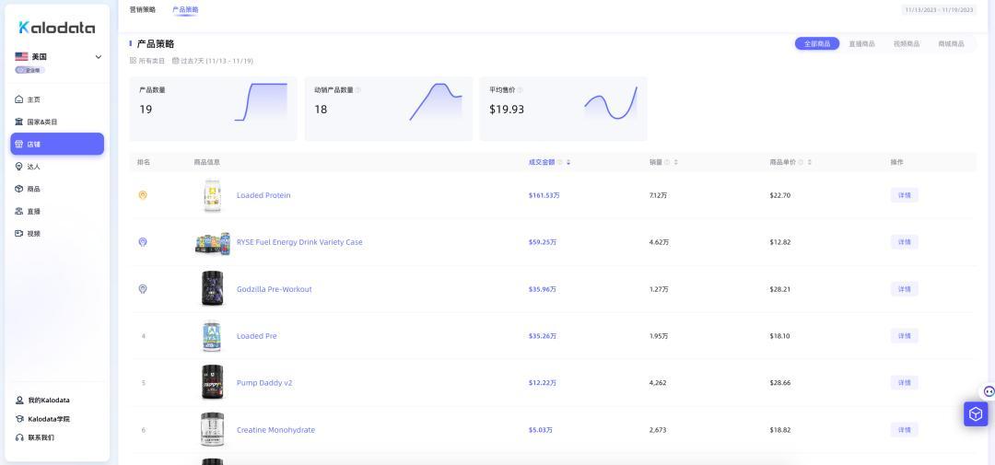Sort the 销量 column arrows
The width and height of the screenshot is (995, 465).
(x=676, y=162)
